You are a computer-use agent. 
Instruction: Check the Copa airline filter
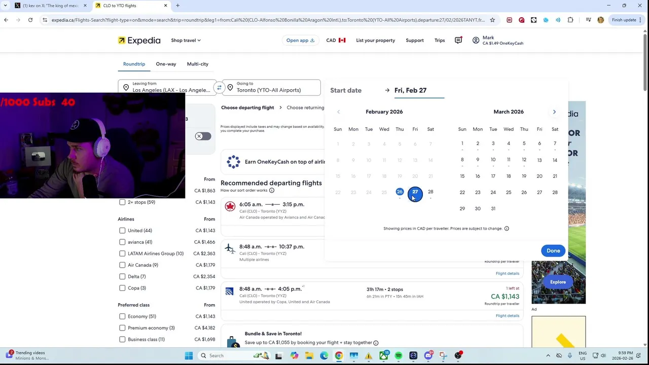[122, 288]
